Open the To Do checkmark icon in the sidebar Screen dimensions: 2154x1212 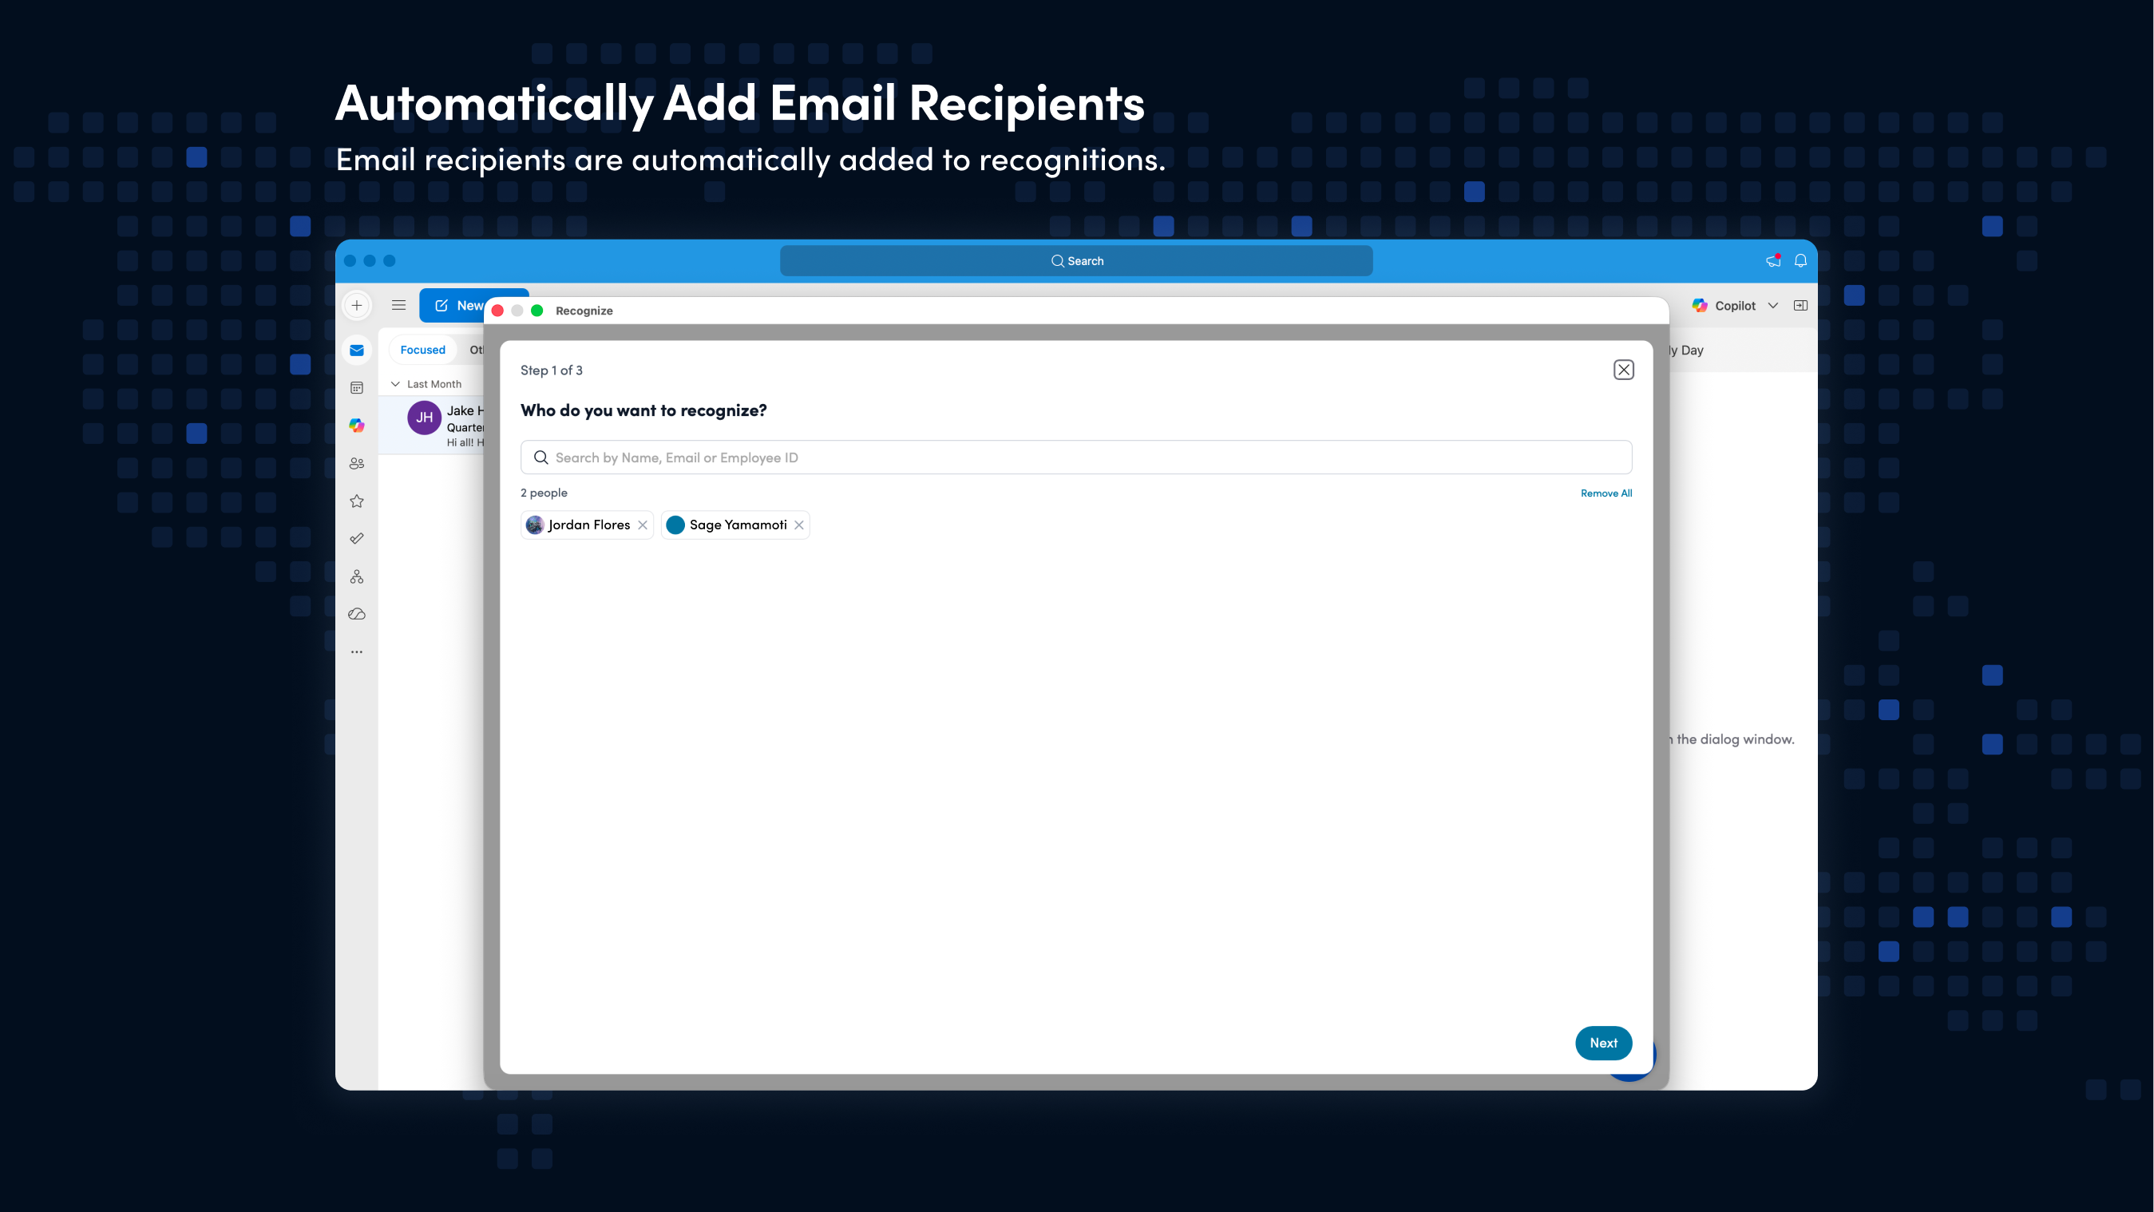point(357,539)
